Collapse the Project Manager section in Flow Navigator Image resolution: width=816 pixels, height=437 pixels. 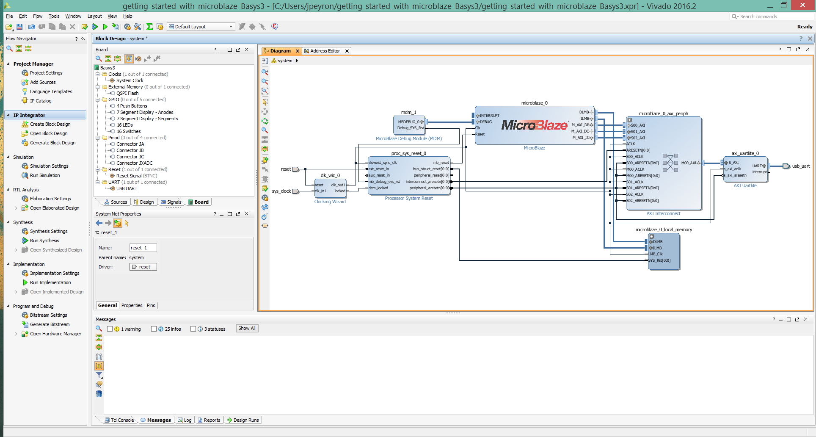click(8, 64)
